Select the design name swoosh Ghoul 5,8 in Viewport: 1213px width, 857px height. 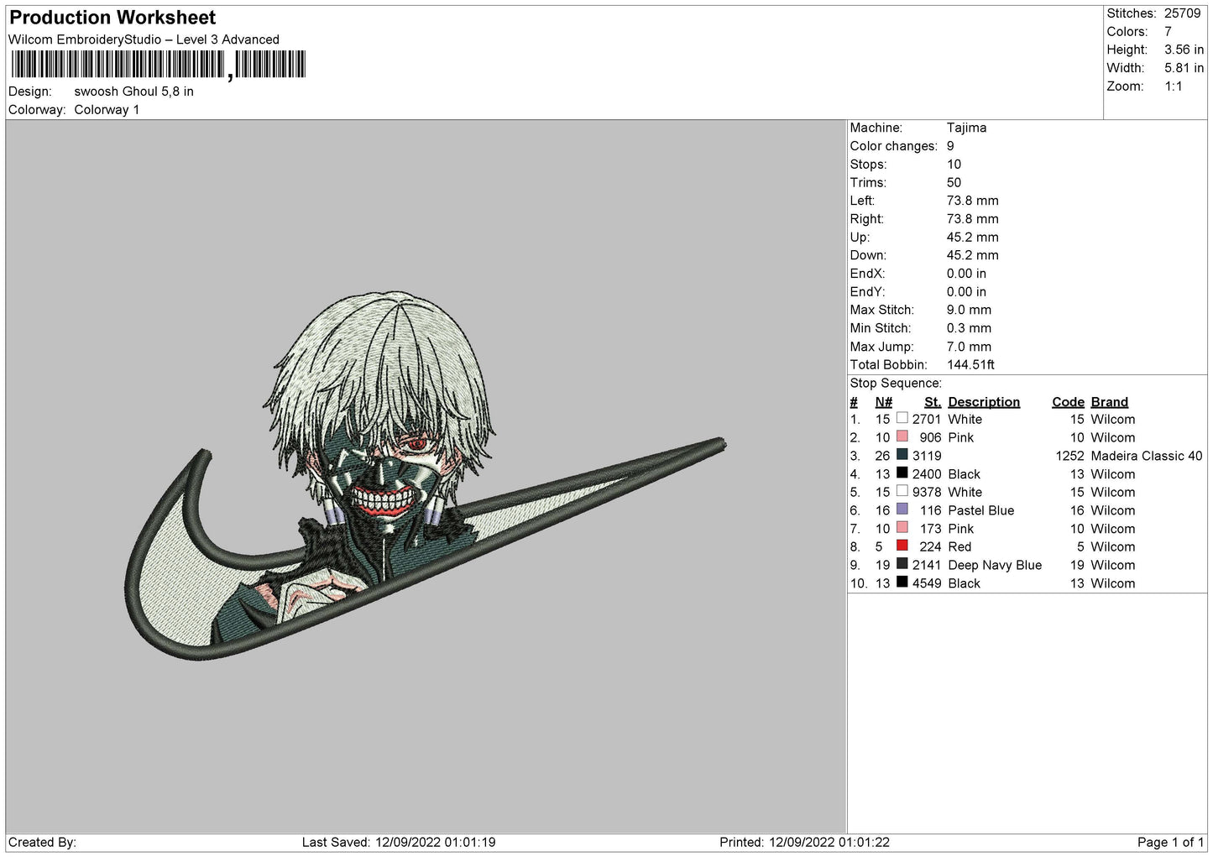tap(133, 91)
